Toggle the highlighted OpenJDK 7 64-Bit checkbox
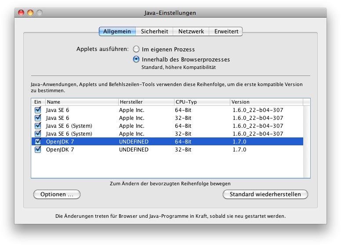 pos(38,141)
